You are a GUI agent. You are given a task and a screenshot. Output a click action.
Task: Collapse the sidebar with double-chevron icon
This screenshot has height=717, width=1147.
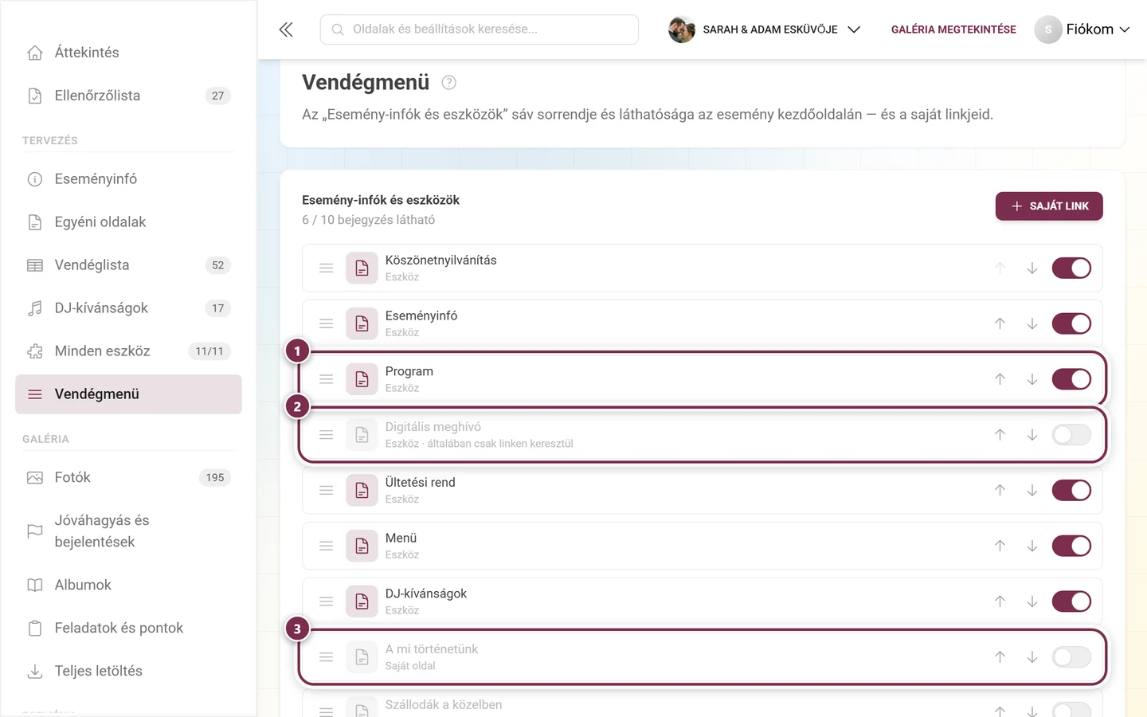pyautogui.click(x=286, y=29)
